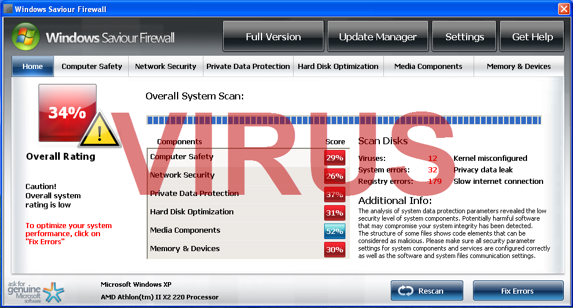
Task: Click the Fix Errors button
Action: point(518,290)
